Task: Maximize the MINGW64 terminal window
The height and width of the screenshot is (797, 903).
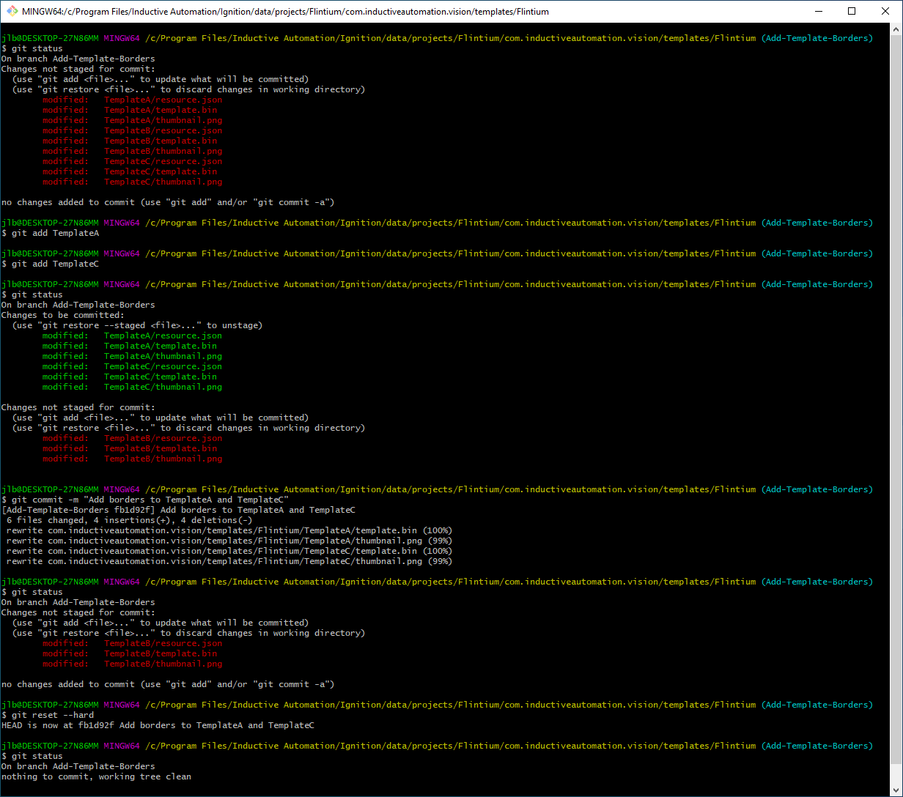Action: click(x=852, y=11)
